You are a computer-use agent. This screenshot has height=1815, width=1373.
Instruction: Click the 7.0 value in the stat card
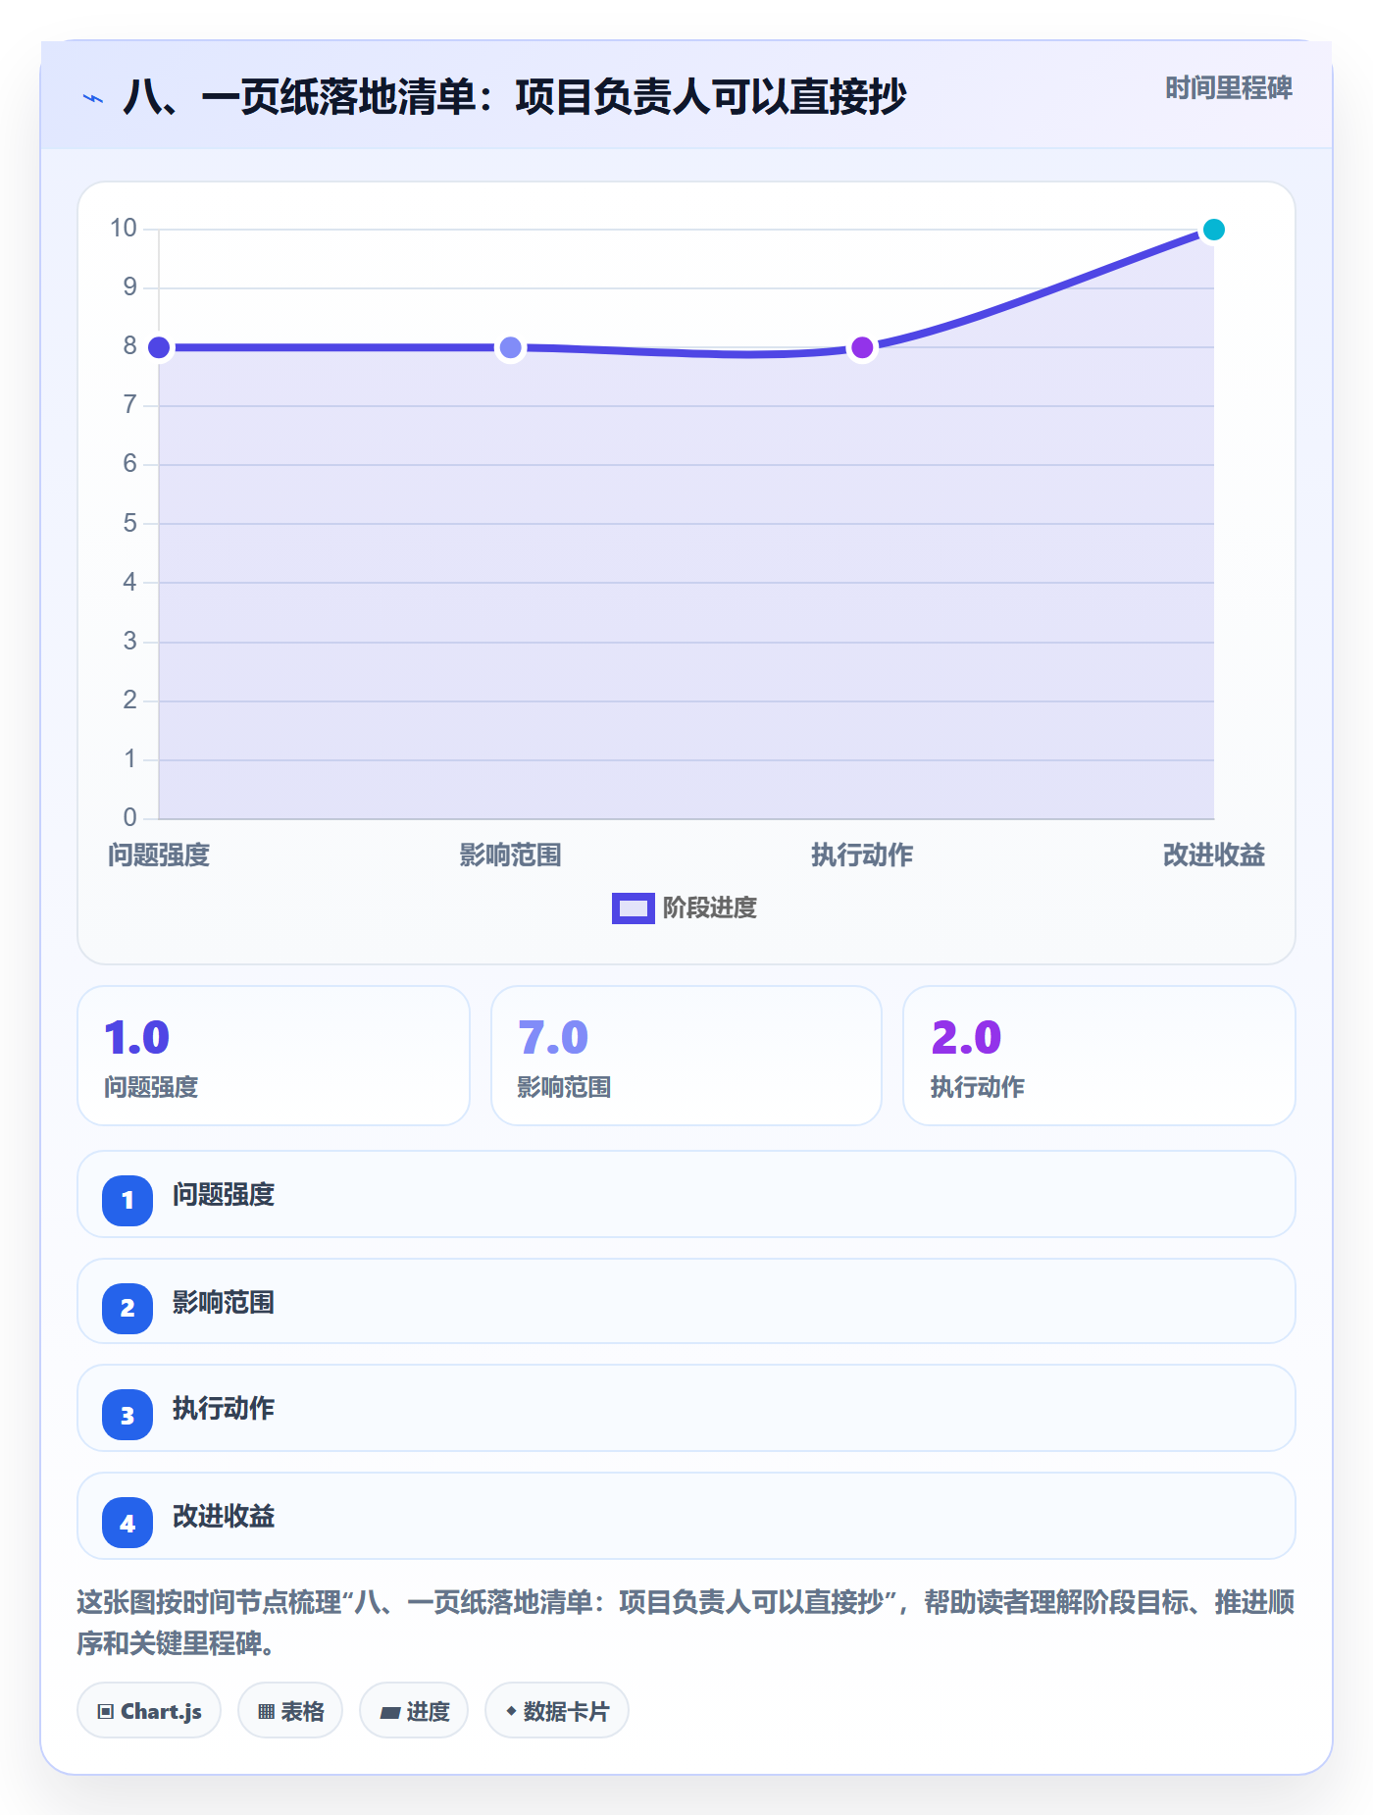click(x=553, y=1038)
